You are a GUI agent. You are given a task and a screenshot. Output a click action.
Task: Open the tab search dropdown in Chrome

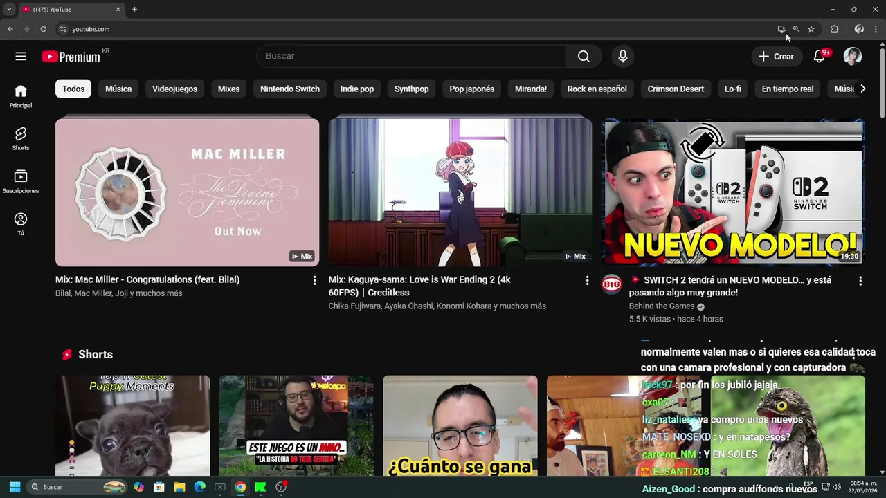(x=9, y=10)
